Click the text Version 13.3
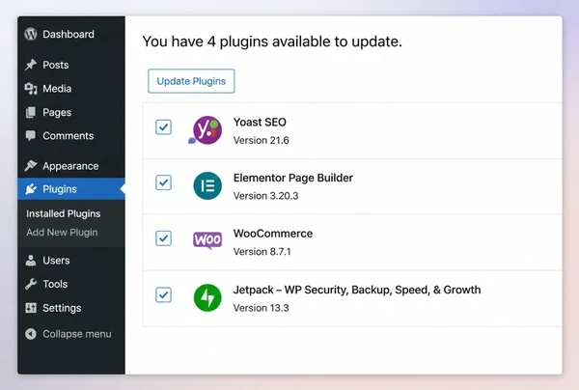The height and width of the screenshot is (390, 579). point(262,308)
